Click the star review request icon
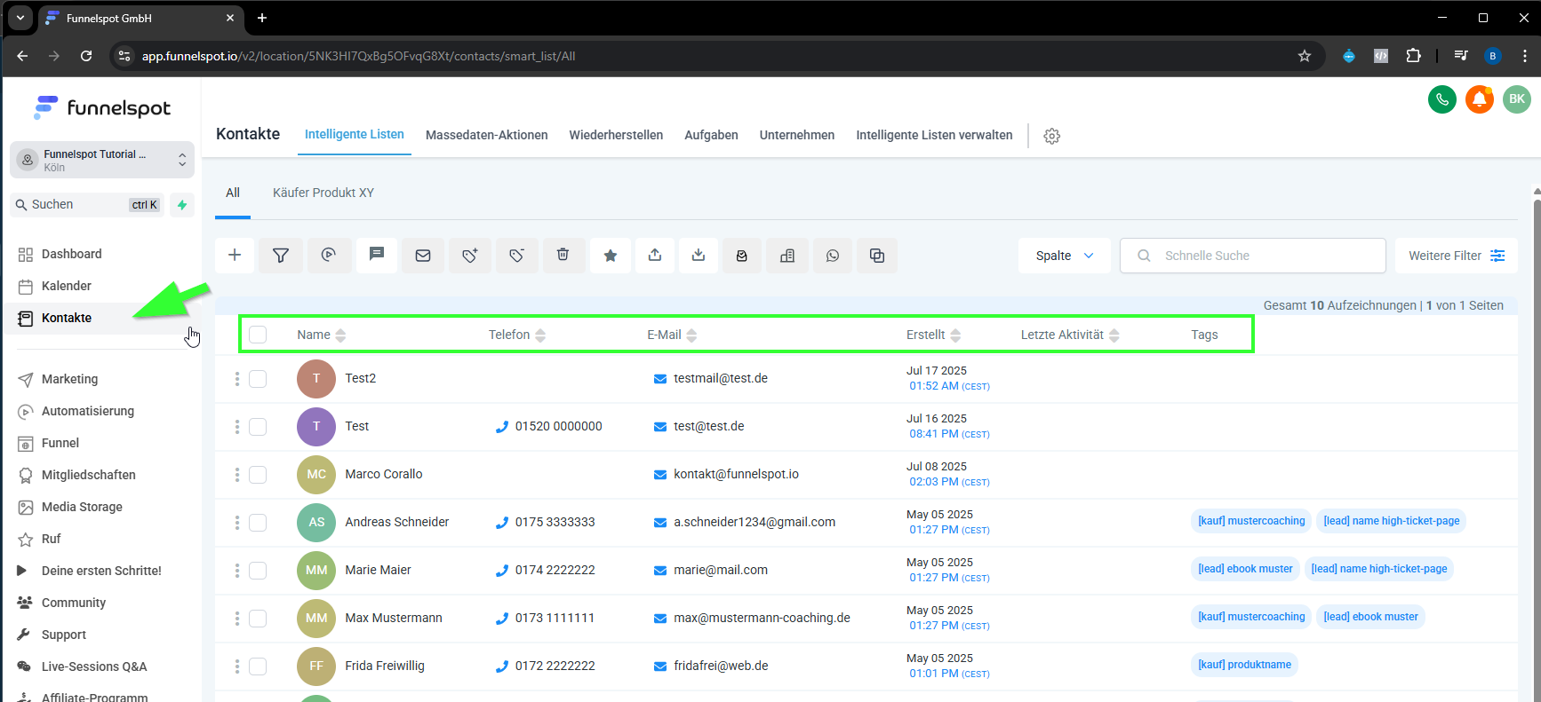Image resolution: width=1541 pixels, height=702 pixels. (x=611, y=256)
